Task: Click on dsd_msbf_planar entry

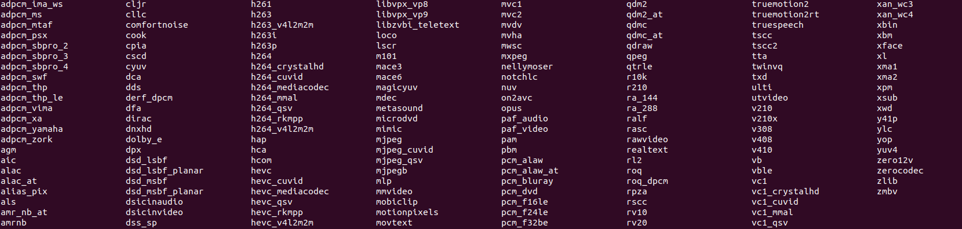Action: 164,191
